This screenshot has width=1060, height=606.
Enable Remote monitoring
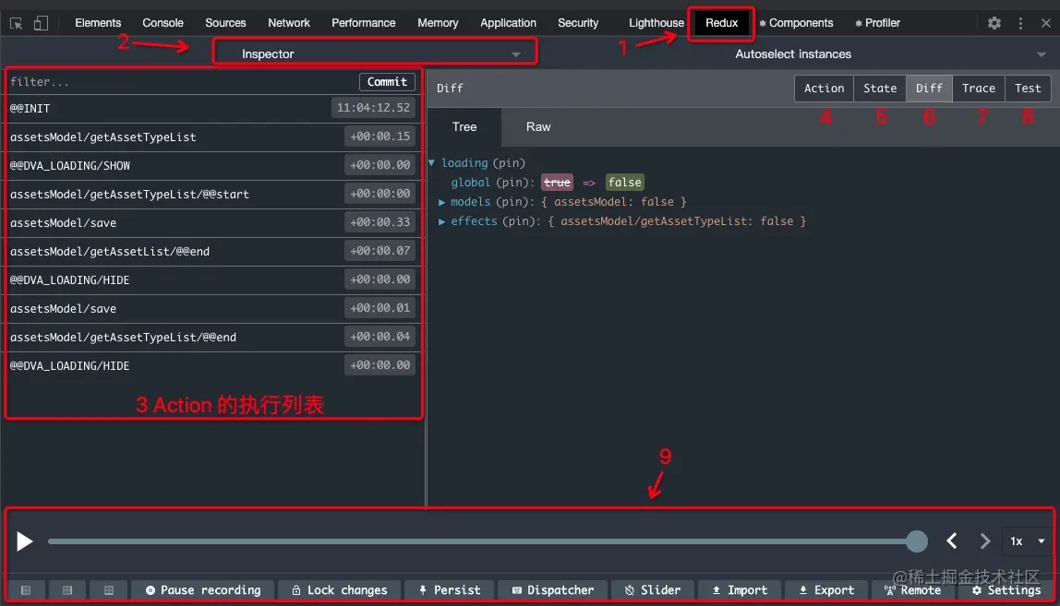912,589
